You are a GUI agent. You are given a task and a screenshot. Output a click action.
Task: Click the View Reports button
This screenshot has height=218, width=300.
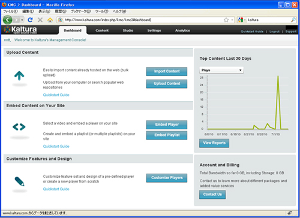tap(214, 143)
